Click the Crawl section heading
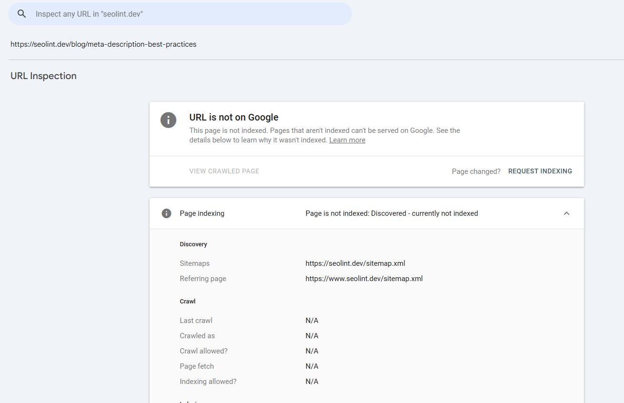Screen dimensions: 624x403 pos(187,301)
